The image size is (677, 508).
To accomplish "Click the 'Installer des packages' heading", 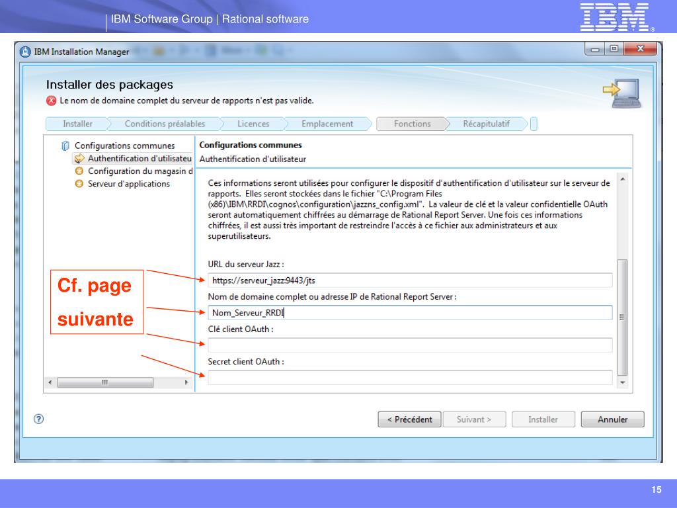I will 109,85.
